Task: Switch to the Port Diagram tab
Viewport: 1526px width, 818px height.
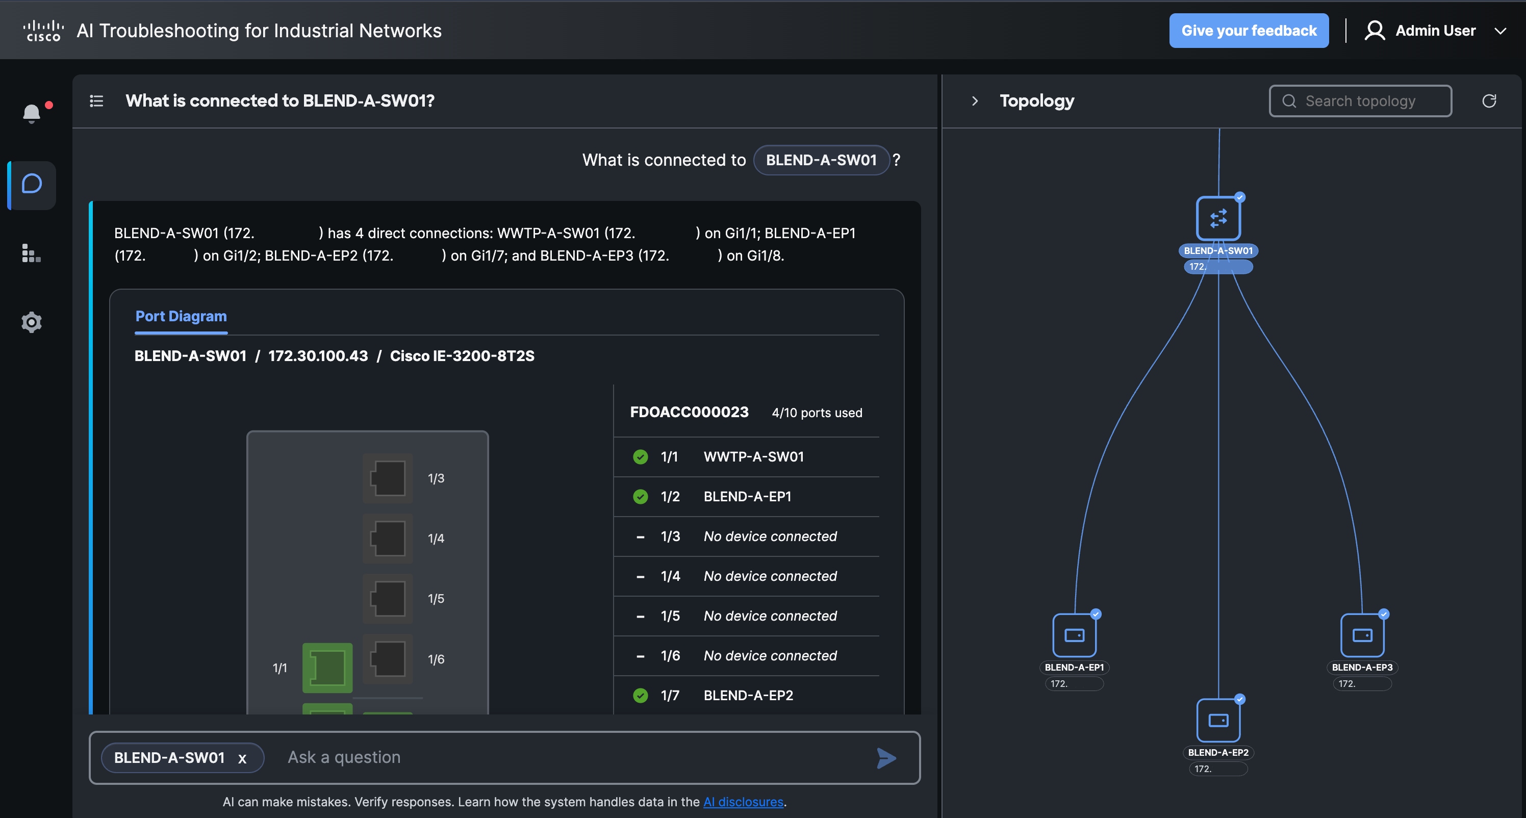Action: 181,316
